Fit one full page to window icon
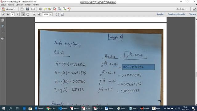Image resolution: width=197 pixels, height=111 pixels. point(62,14)
